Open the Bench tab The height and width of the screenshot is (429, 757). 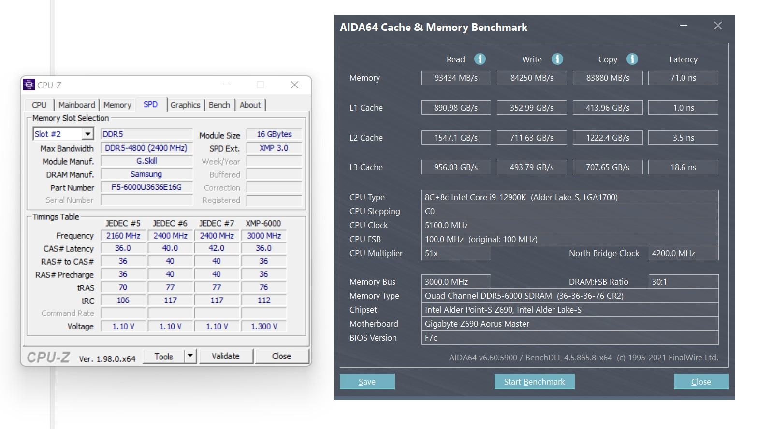pyautogui.click(x=219, y=105)
